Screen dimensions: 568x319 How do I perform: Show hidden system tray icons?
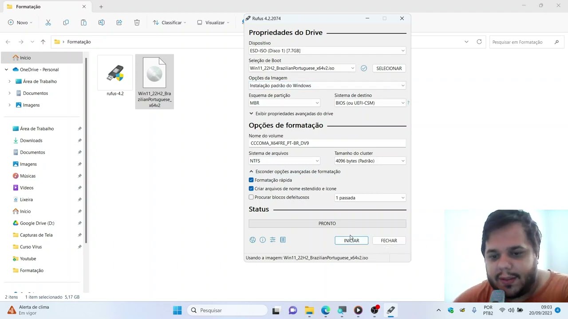[438, 310]
